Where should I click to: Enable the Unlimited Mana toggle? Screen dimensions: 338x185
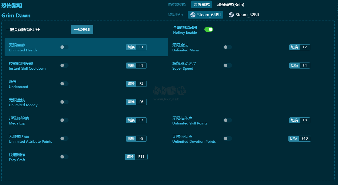point(228,47)
